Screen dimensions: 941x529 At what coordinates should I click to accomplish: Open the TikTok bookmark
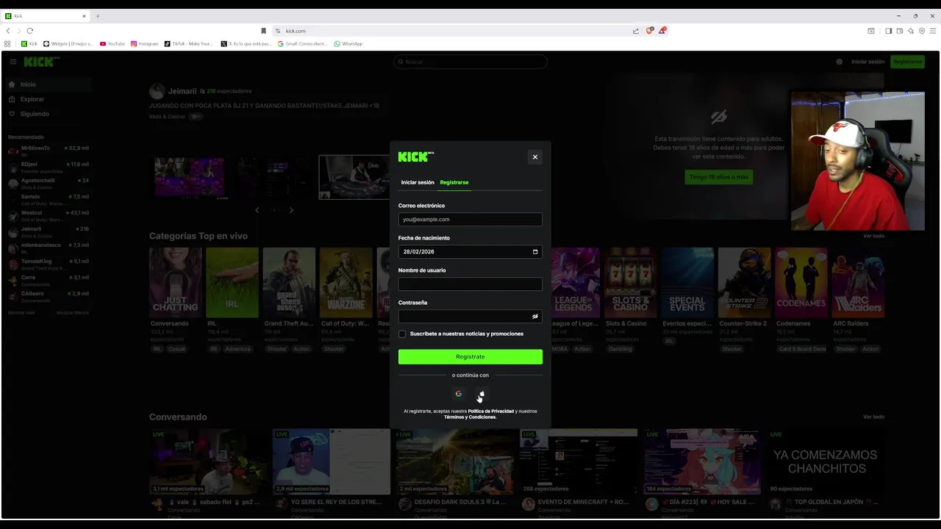(188, 44)
